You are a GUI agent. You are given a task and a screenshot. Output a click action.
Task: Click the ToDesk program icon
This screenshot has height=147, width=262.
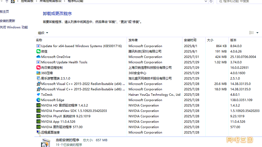38,95
